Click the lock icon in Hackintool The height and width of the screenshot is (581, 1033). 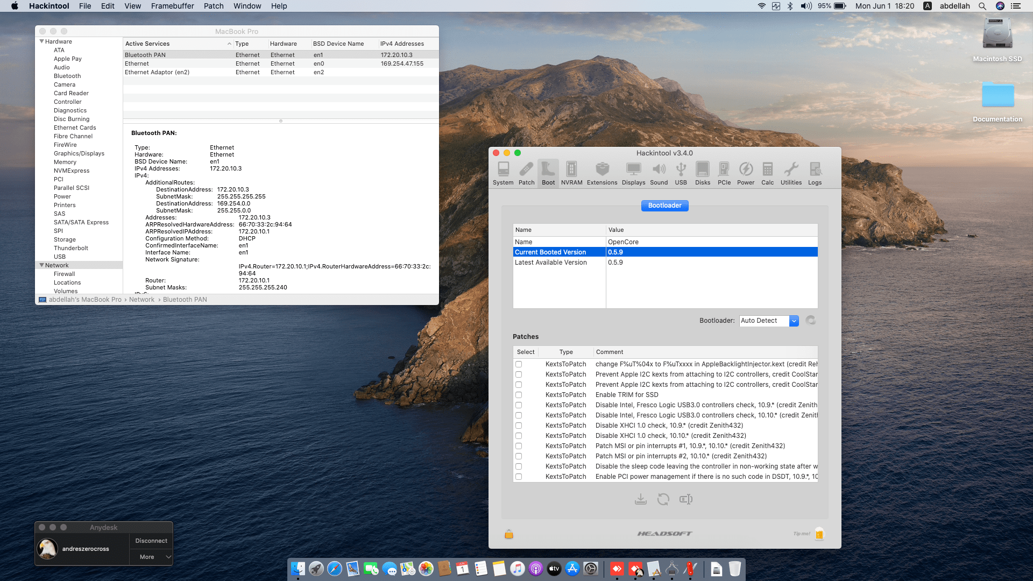pos(509,534)
